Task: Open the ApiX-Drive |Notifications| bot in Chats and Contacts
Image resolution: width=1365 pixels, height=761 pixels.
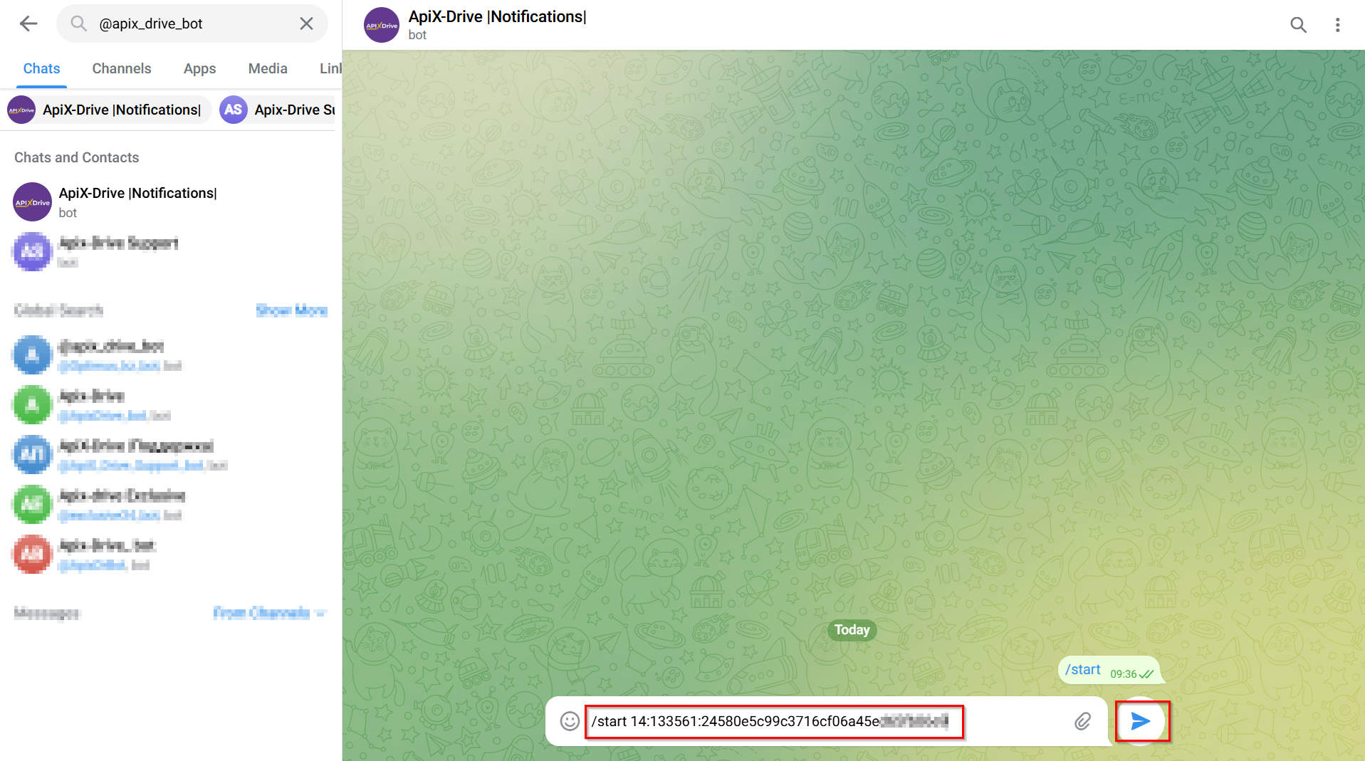Action: [x=171, y=202]
